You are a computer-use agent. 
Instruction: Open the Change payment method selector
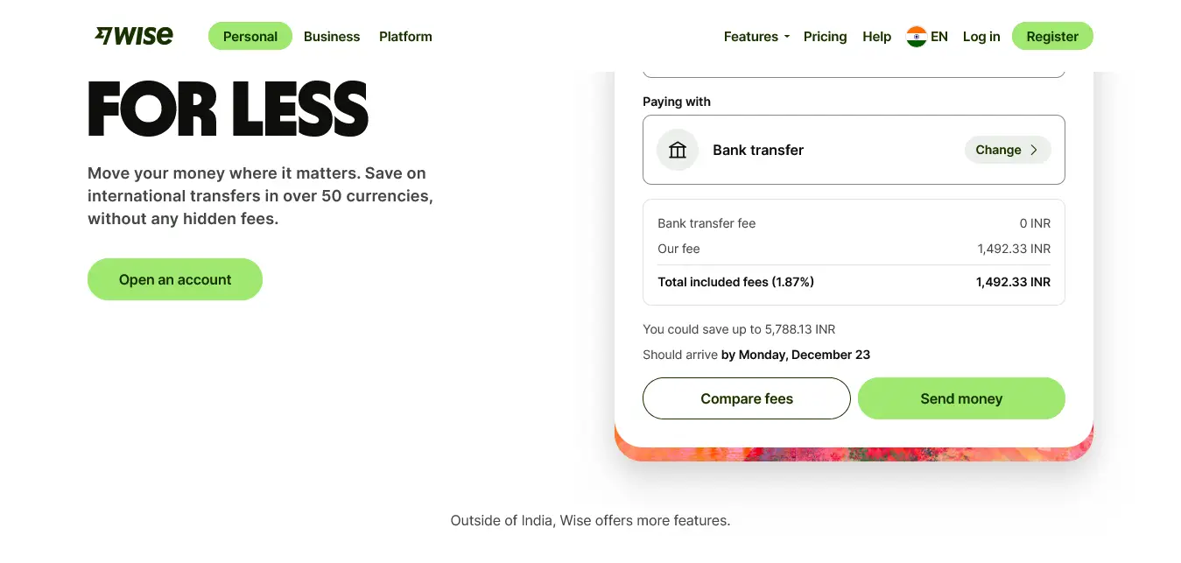(x=1008, y=150)
